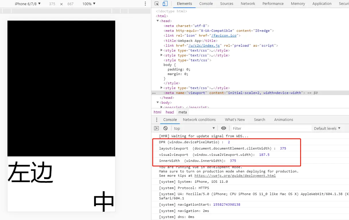
Task: Click the /u/c2c/index.js href link
Action: point(204,46)
